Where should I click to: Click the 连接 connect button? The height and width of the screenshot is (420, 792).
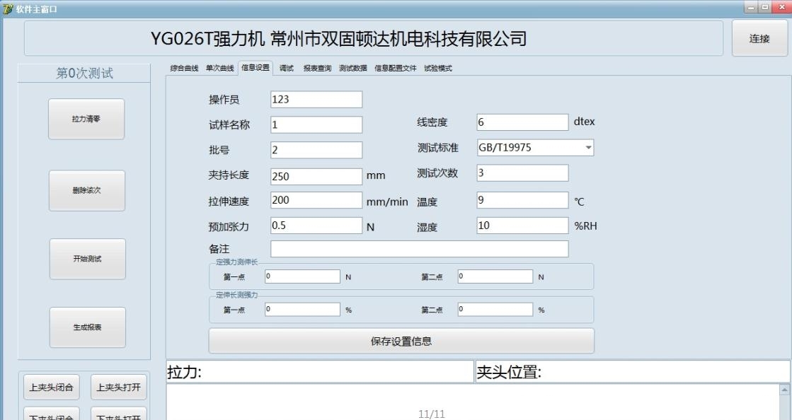click(x=759, y=39)
